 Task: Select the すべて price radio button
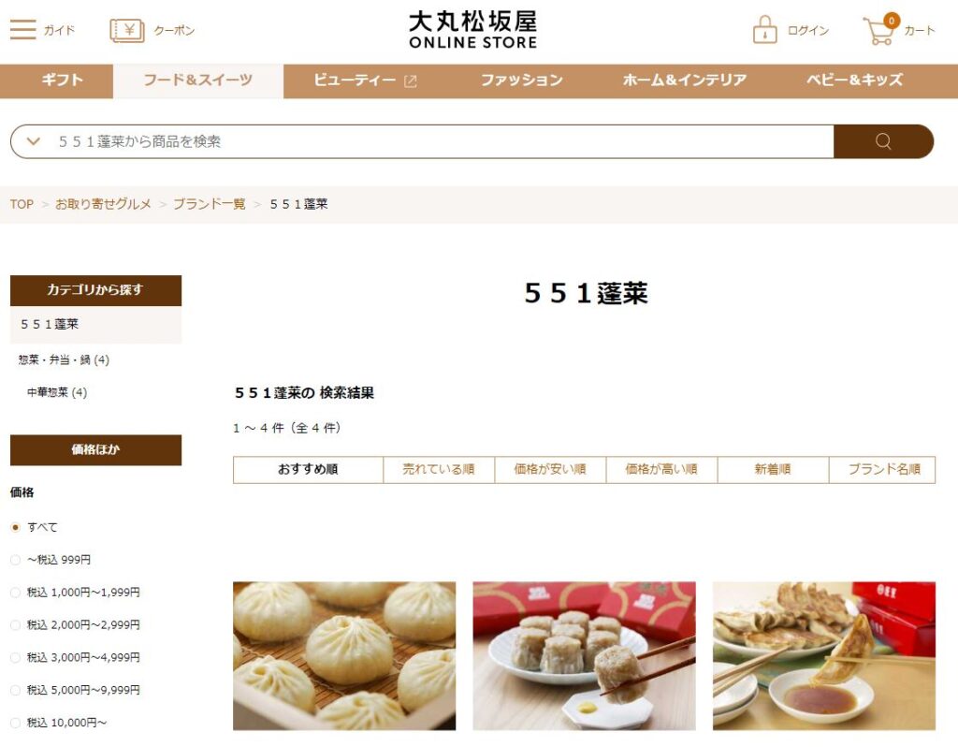point(16,527)
